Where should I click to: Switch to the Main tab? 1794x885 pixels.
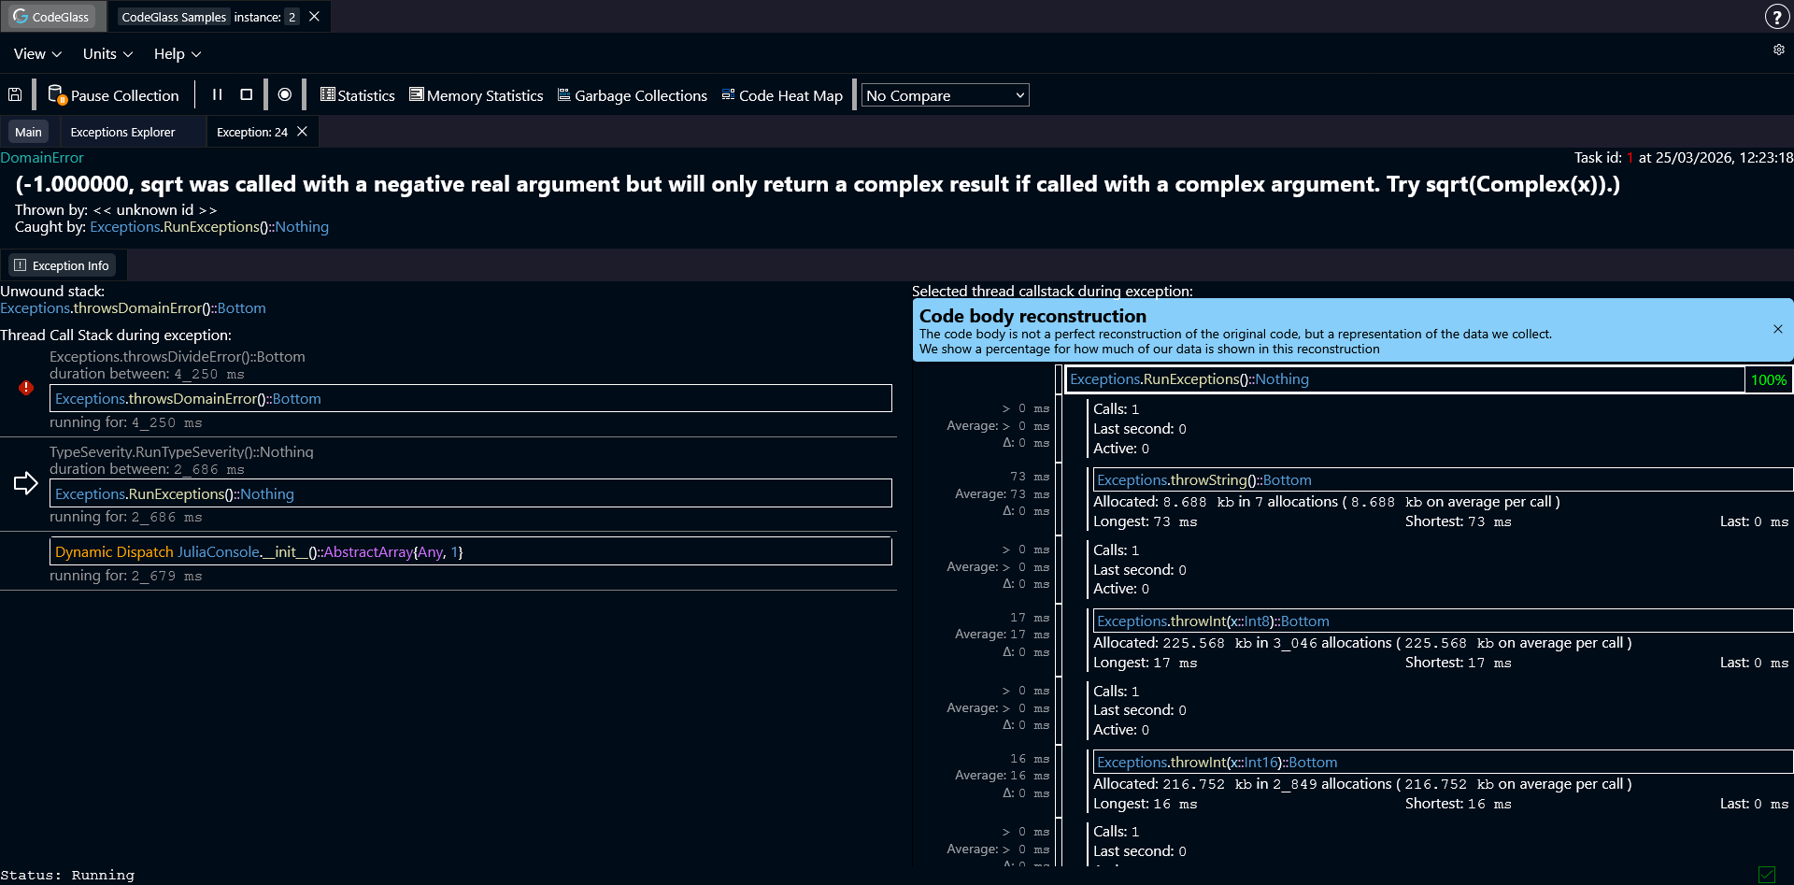click(28, 131)
